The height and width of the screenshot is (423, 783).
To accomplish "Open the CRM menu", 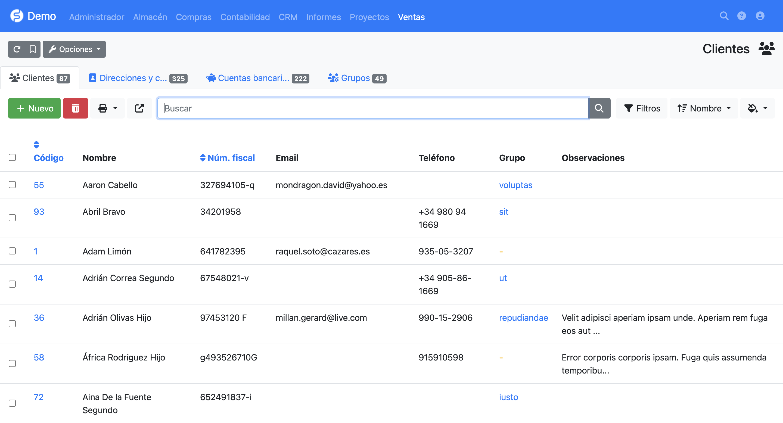I will [x=288, y=17].
